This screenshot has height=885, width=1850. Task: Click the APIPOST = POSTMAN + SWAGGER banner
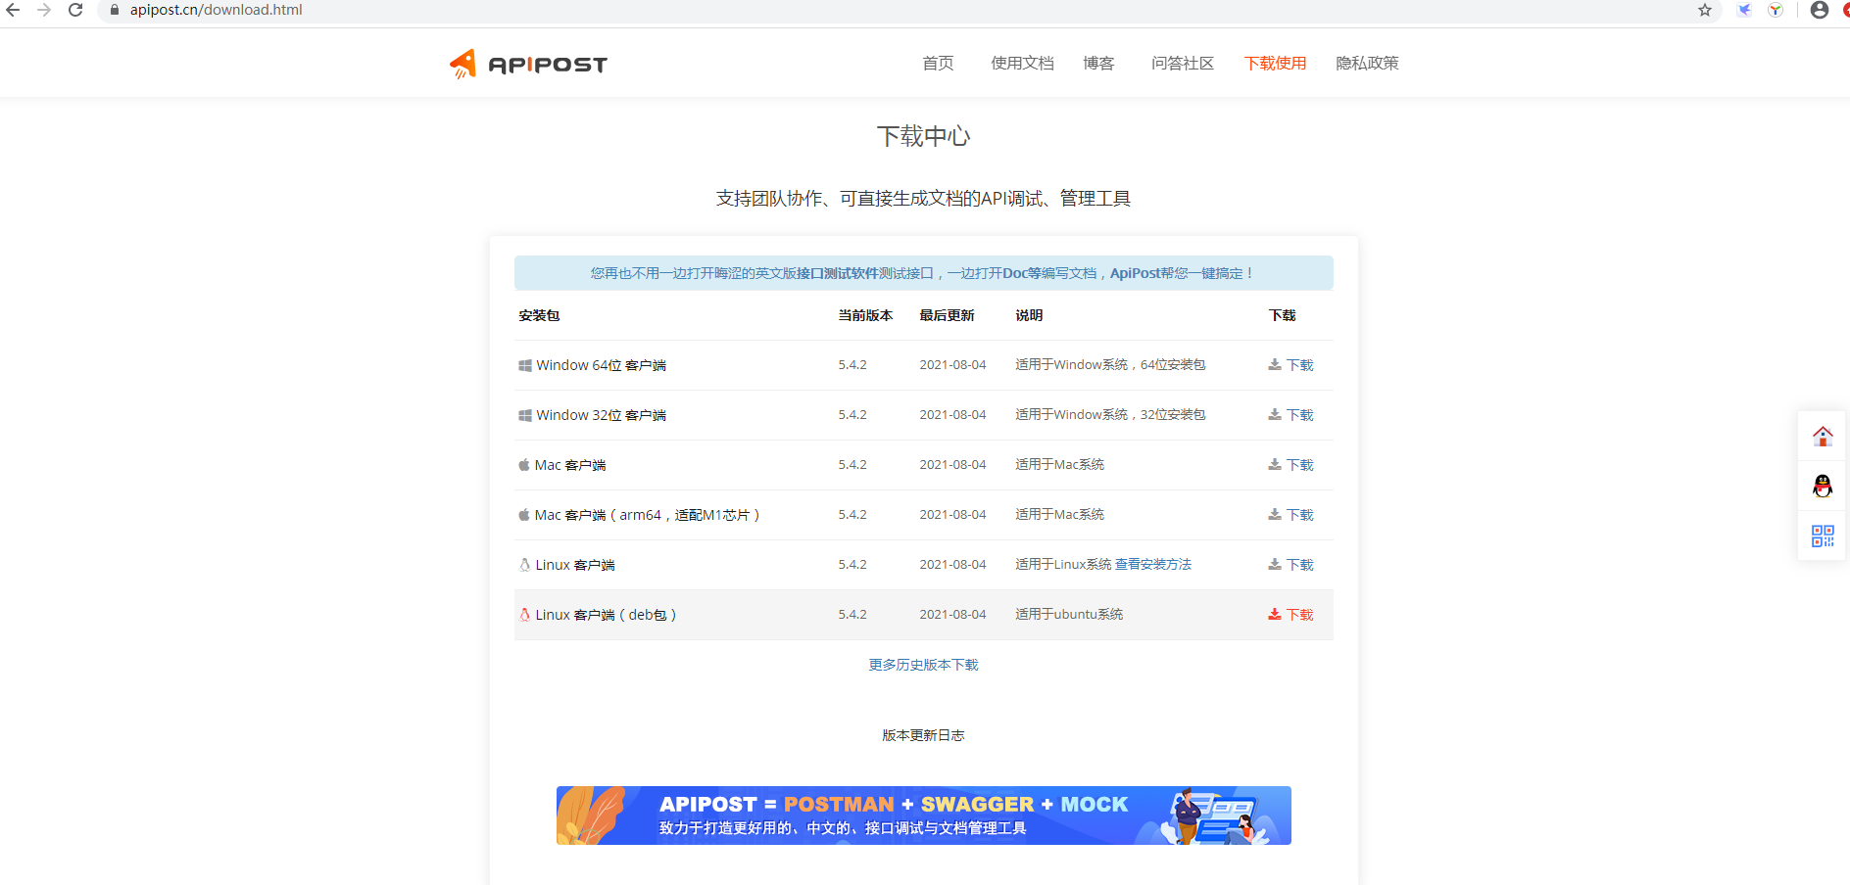pos(923,815)
